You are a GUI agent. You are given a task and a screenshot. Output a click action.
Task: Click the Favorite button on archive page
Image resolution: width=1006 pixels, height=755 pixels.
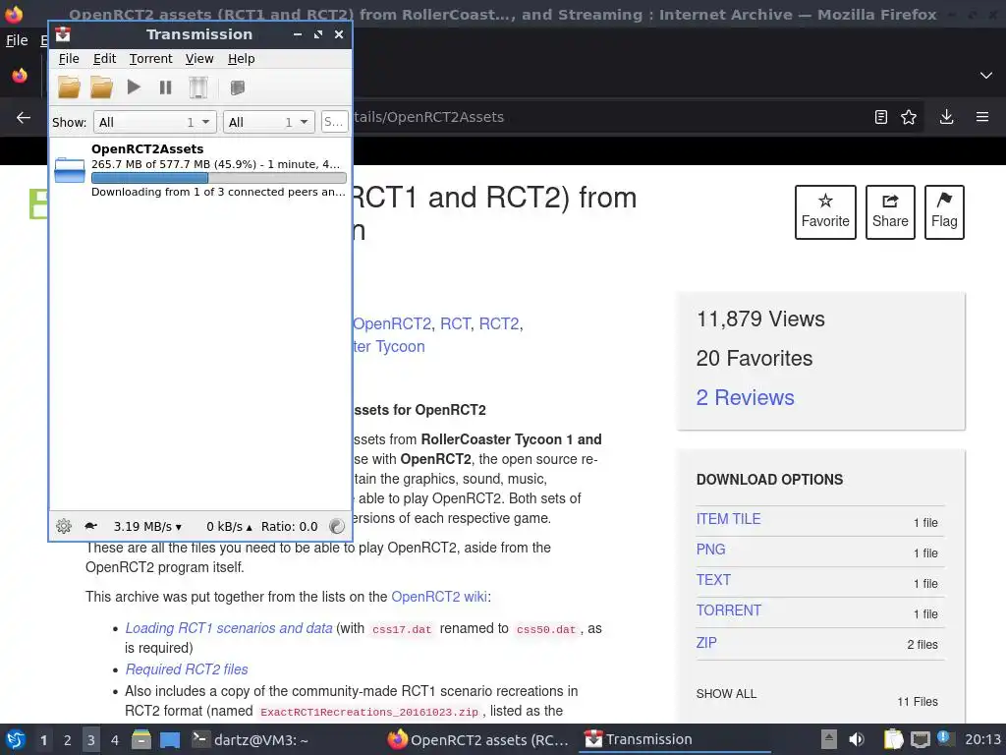coord(825,212)
